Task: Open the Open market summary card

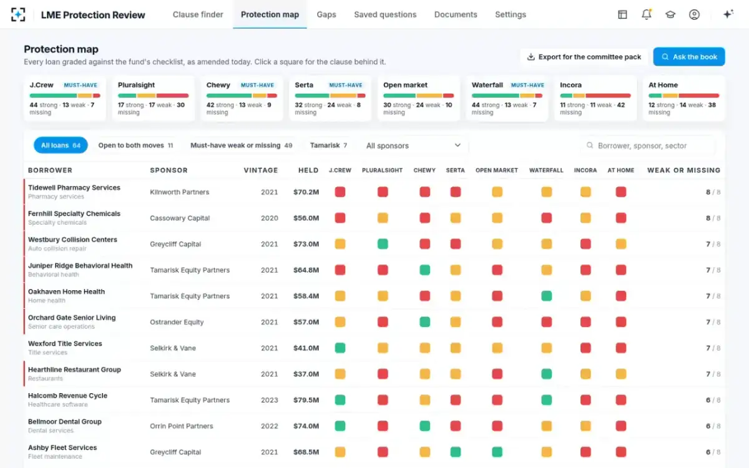Action: click(x=419, y=99)
